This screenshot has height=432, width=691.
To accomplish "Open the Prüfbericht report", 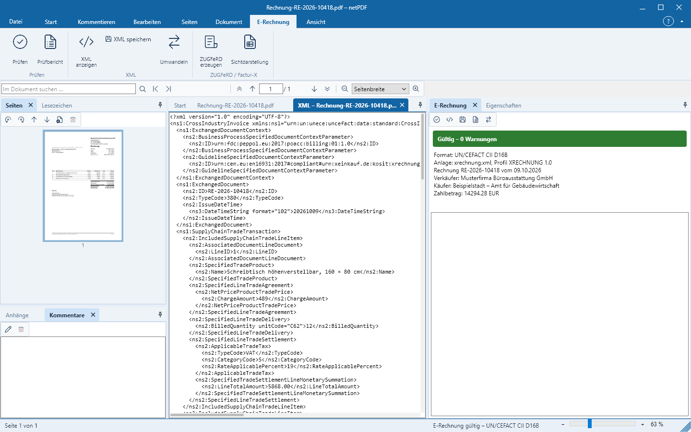I will pyautogui.click(x=50, y=49).
